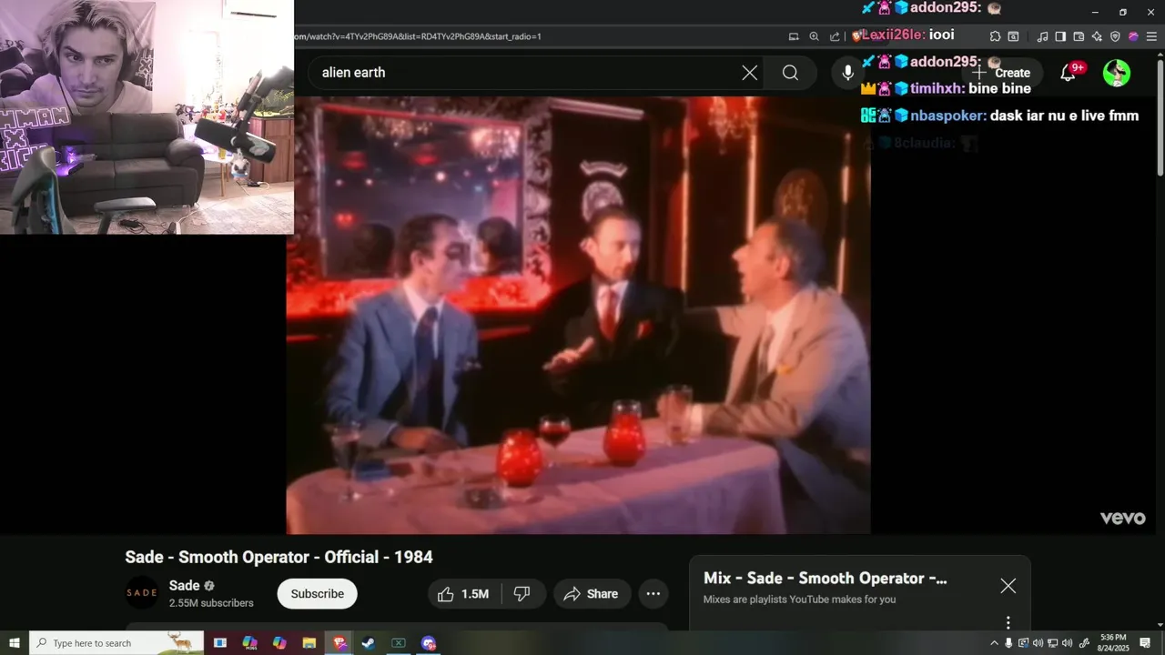Screen dimensions: 1165x655
Task: Like the Smooth Operator video
Action: (462, 594)
